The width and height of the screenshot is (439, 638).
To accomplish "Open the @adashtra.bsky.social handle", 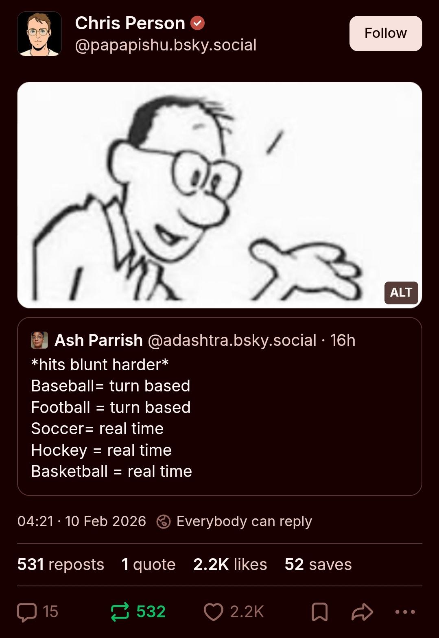I will [232, 341].
